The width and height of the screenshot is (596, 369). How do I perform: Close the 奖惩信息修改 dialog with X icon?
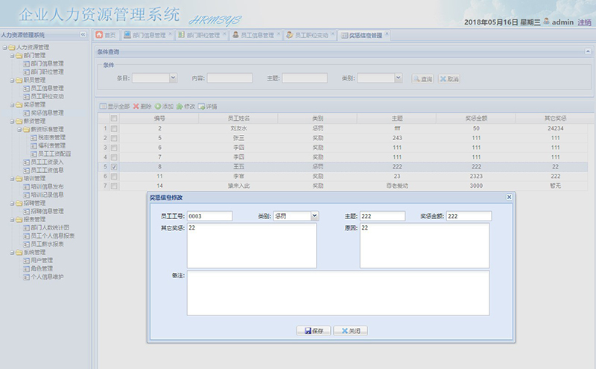pos(510,197)
